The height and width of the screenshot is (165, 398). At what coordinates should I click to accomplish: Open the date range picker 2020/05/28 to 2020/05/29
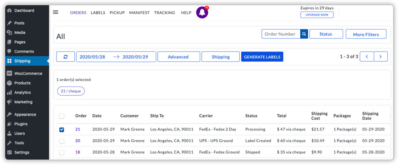[116, 56]
